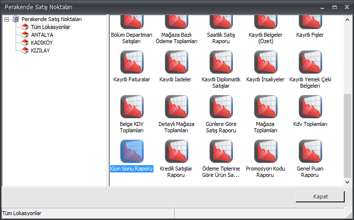Select the Kayıtlı Yemek Çeki Belgeleri icon
354x220 pixels.
(x=310, y=62)
